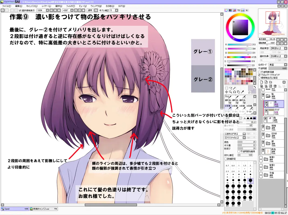The height and width of the screenshot is (215, 288).
Task: Open the 用紙質感 texture dropdown
Action: click(278, 48)
